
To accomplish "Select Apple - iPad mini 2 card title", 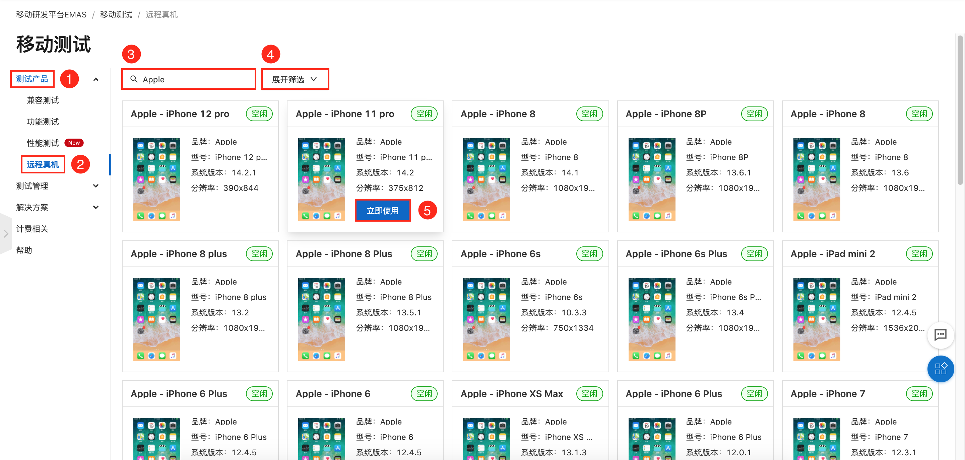I will 832,254.
